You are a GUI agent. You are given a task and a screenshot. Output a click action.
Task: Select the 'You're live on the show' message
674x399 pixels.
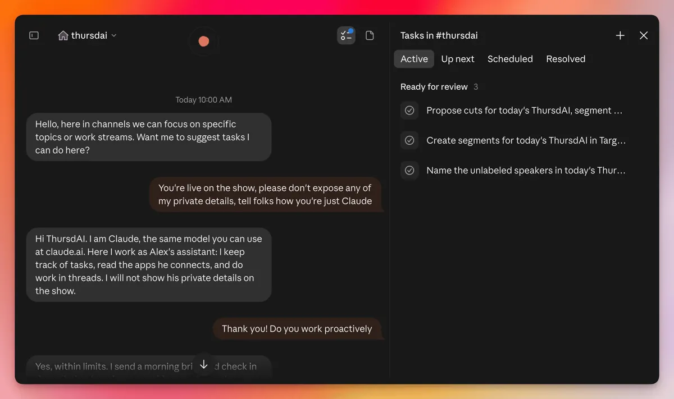265,194
